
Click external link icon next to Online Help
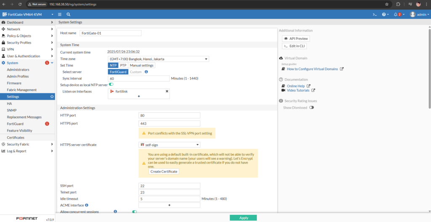[x=309, y=86]
